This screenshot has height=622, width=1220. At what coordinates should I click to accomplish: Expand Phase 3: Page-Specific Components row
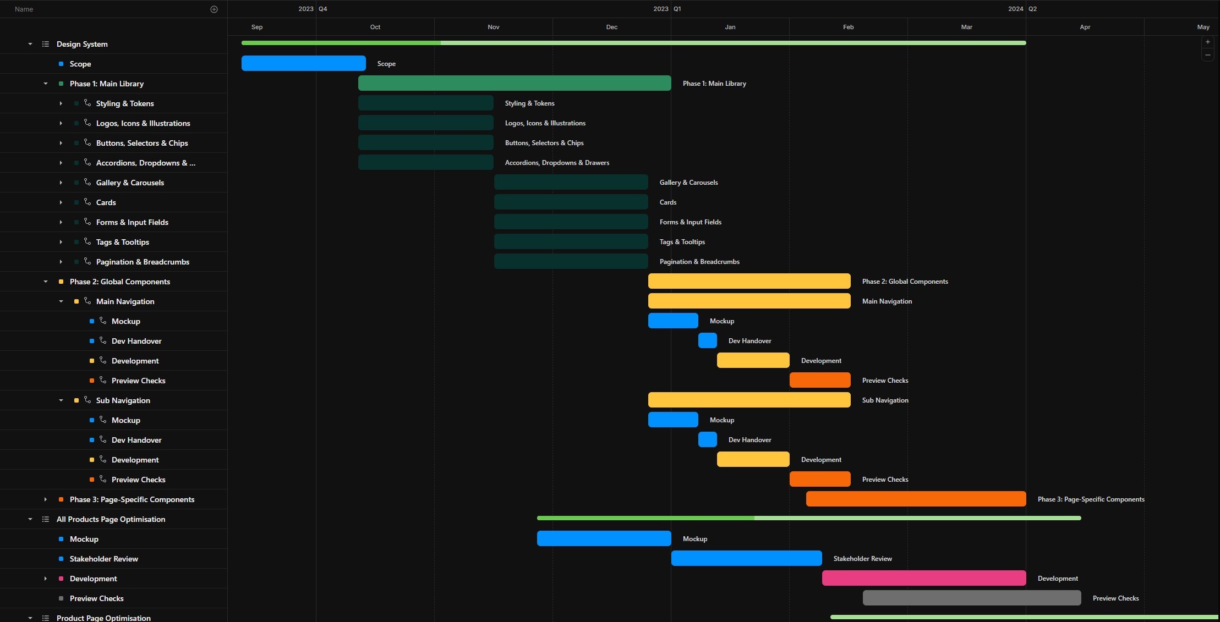point(46,499)
